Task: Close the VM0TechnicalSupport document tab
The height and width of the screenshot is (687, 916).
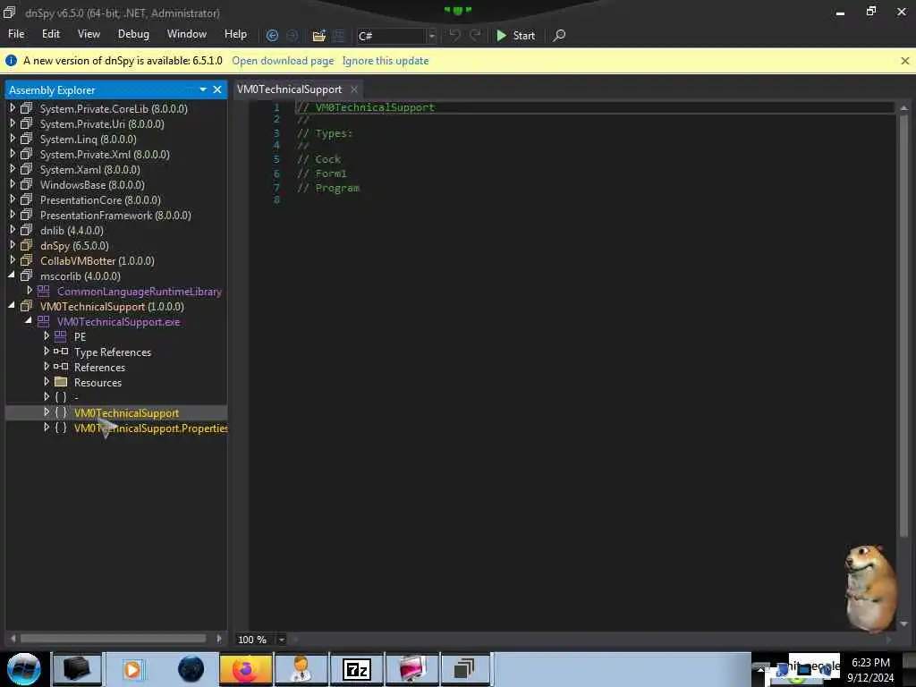Action: pyautogui.click(x=354, y=89)
